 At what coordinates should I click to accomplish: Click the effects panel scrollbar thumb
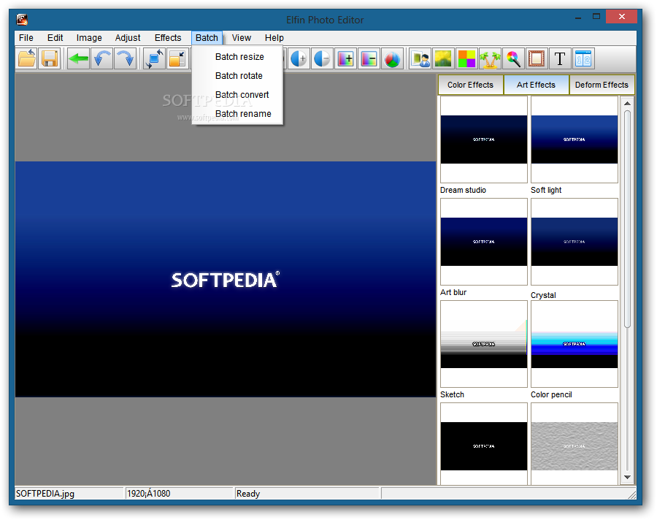tap(627, 218)
